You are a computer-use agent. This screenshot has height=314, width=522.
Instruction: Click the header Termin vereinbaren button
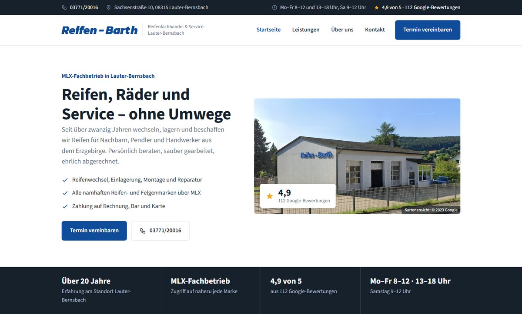[x=428, y=30]
